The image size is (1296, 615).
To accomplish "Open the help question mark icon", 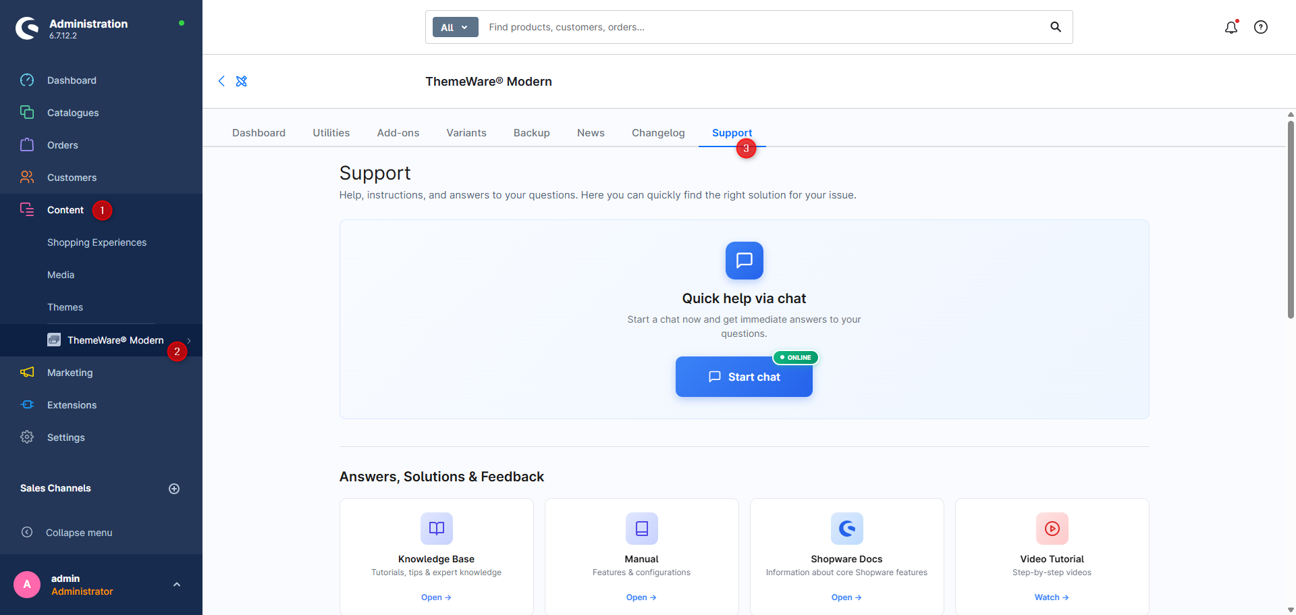I will tap(1261, 27).
